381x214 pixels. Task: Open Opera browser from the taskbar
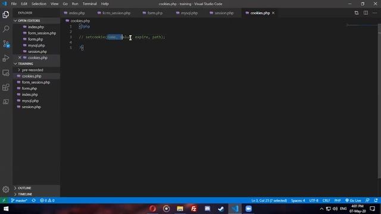tap(152, 209)
